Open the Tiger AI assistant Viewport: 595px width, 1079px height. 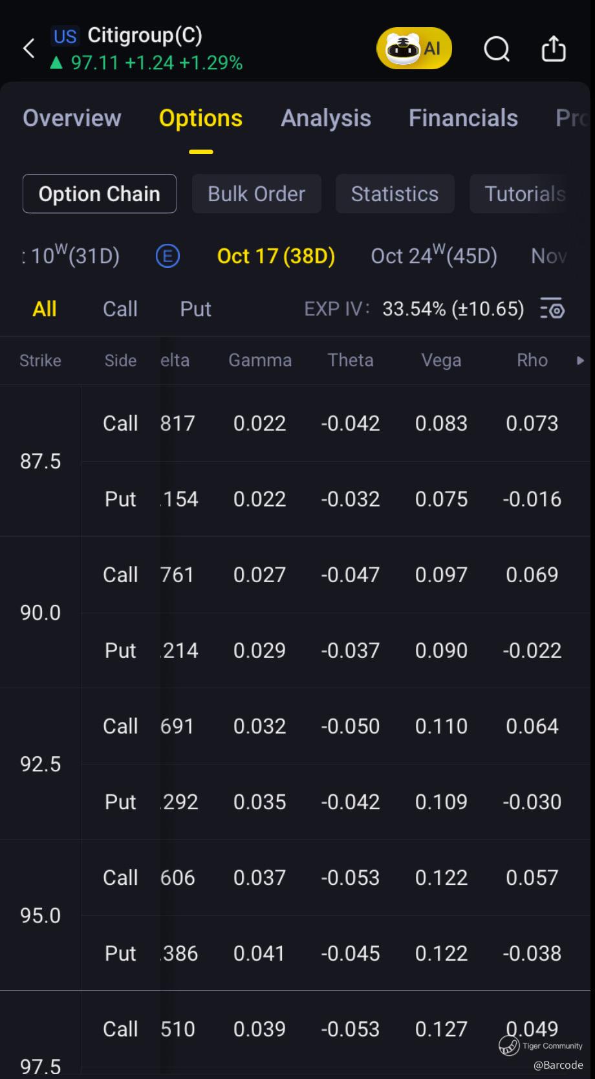click(x=414, y=48)
